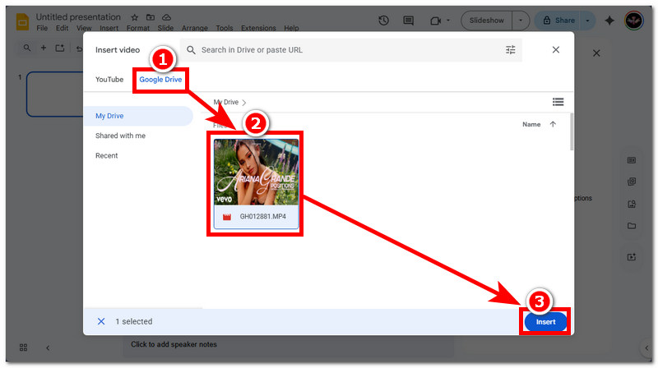Click the blue Insert button
The image size is (658, 368).
(545, 322)
